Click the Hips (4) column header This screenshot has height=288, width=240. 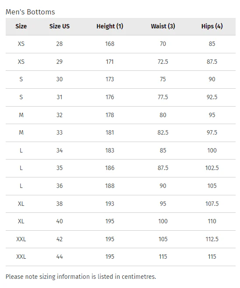point(212,26)
